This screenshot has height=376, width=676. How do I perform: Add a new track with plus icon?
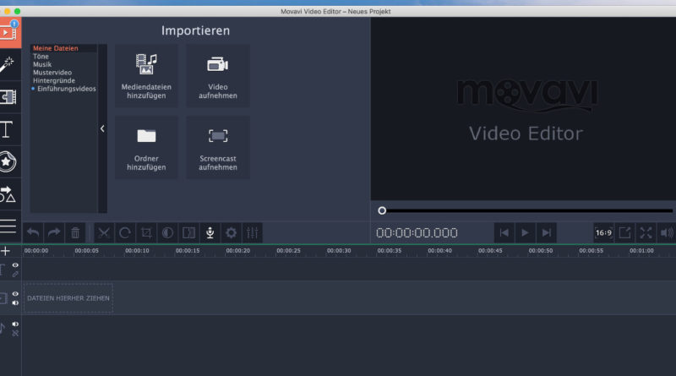pyautogui.click(x=5, y=251)
